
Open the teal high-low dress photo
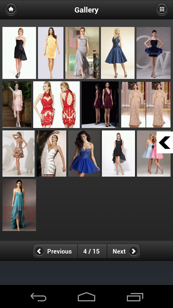coord(19,205)
